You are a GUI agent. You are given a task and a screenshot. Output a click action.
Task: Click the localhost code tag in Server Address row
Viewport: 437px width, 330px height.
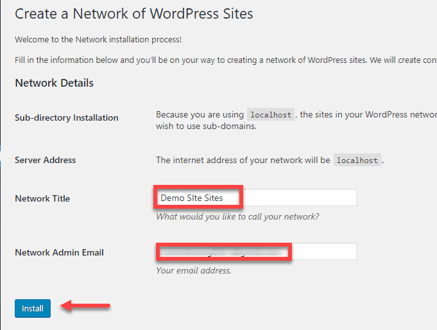pyautogui.click(x=357, y=160)
